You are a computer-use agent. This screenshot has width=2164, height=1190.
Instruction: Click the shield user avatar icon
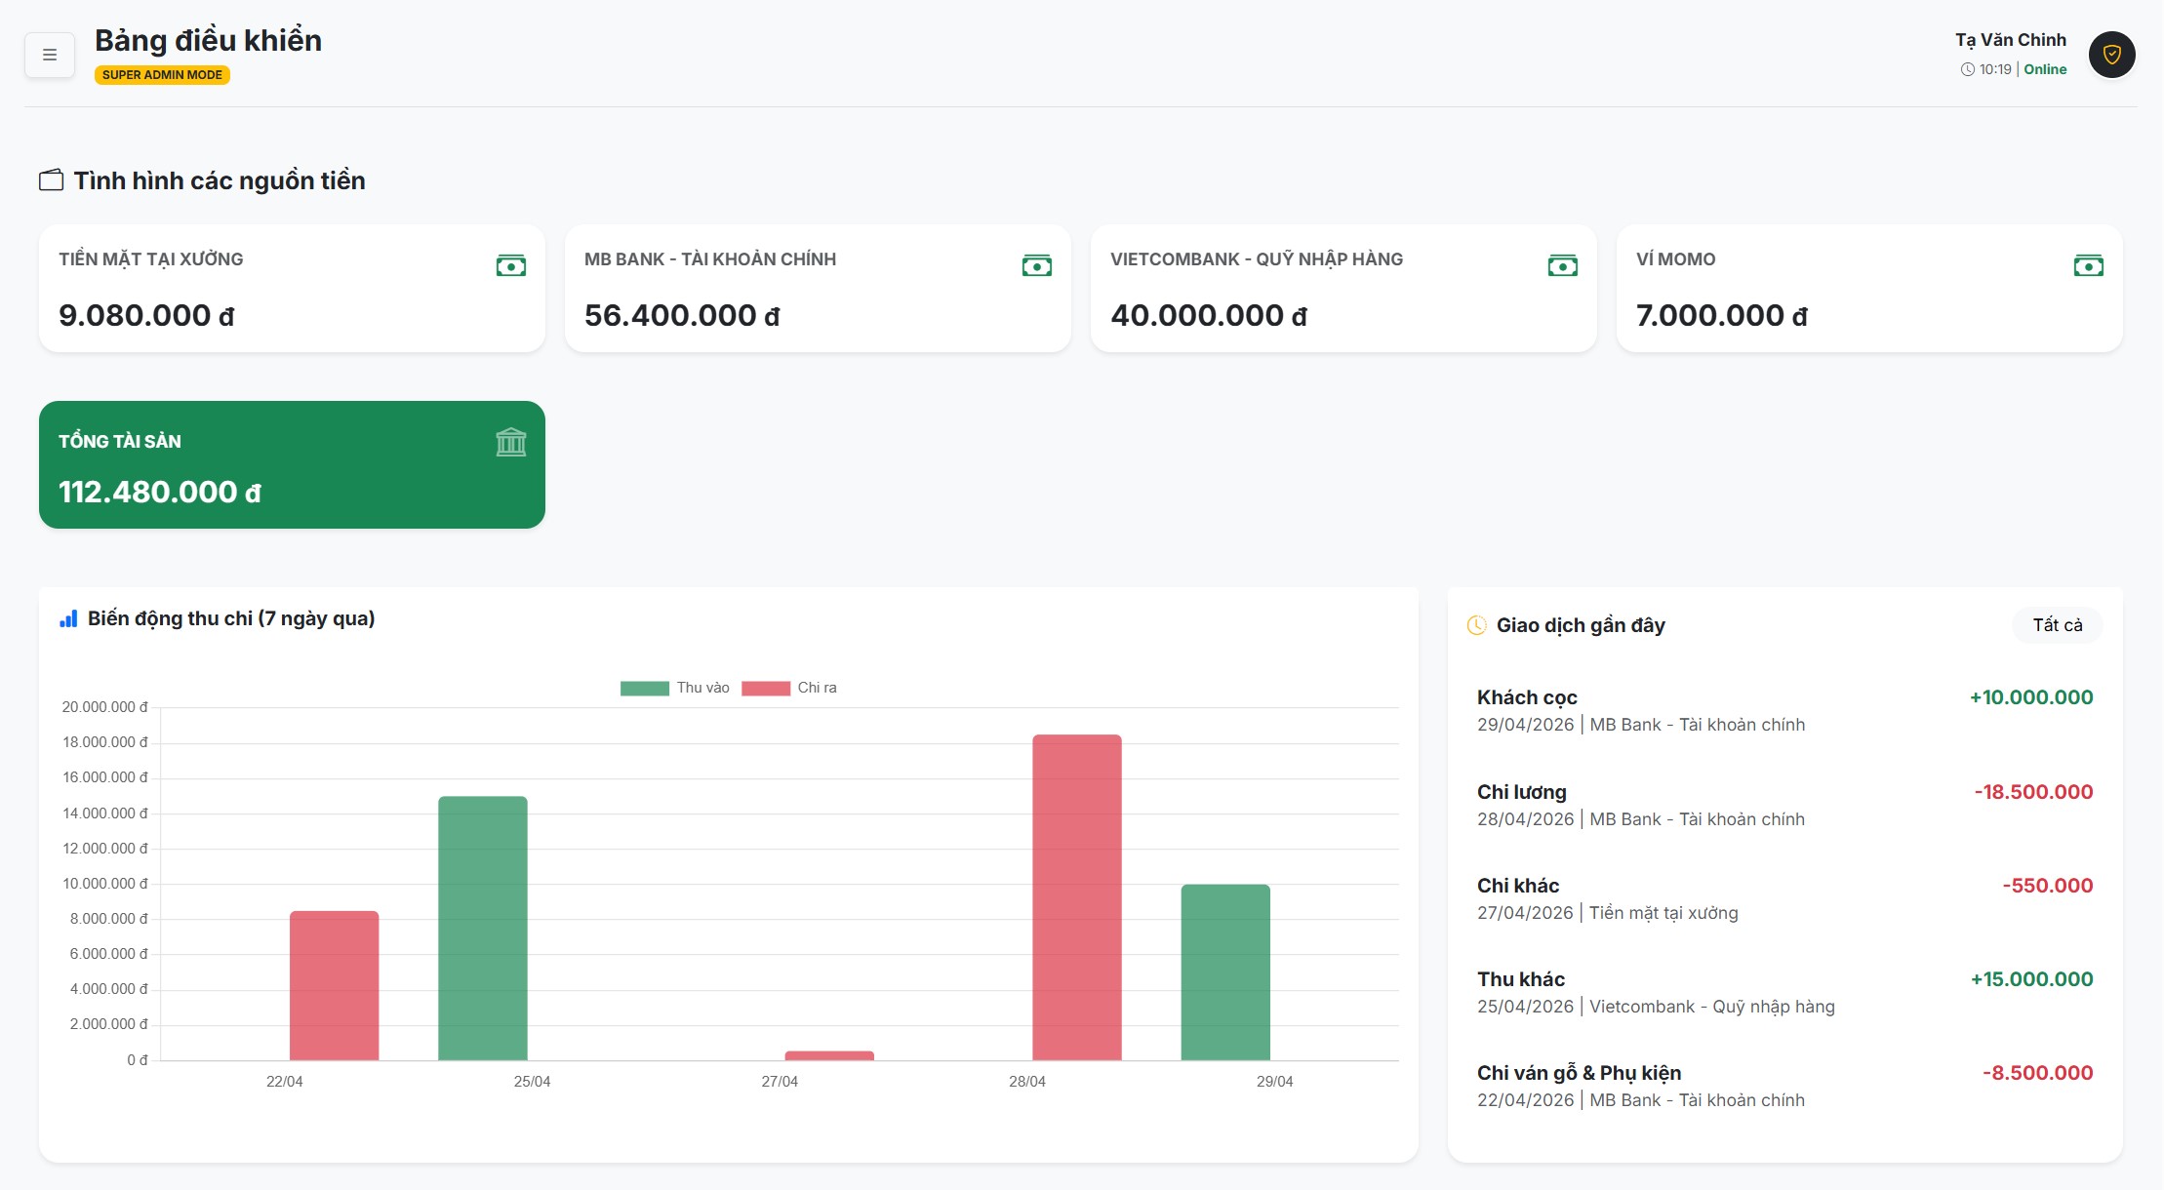point(2111,55)
